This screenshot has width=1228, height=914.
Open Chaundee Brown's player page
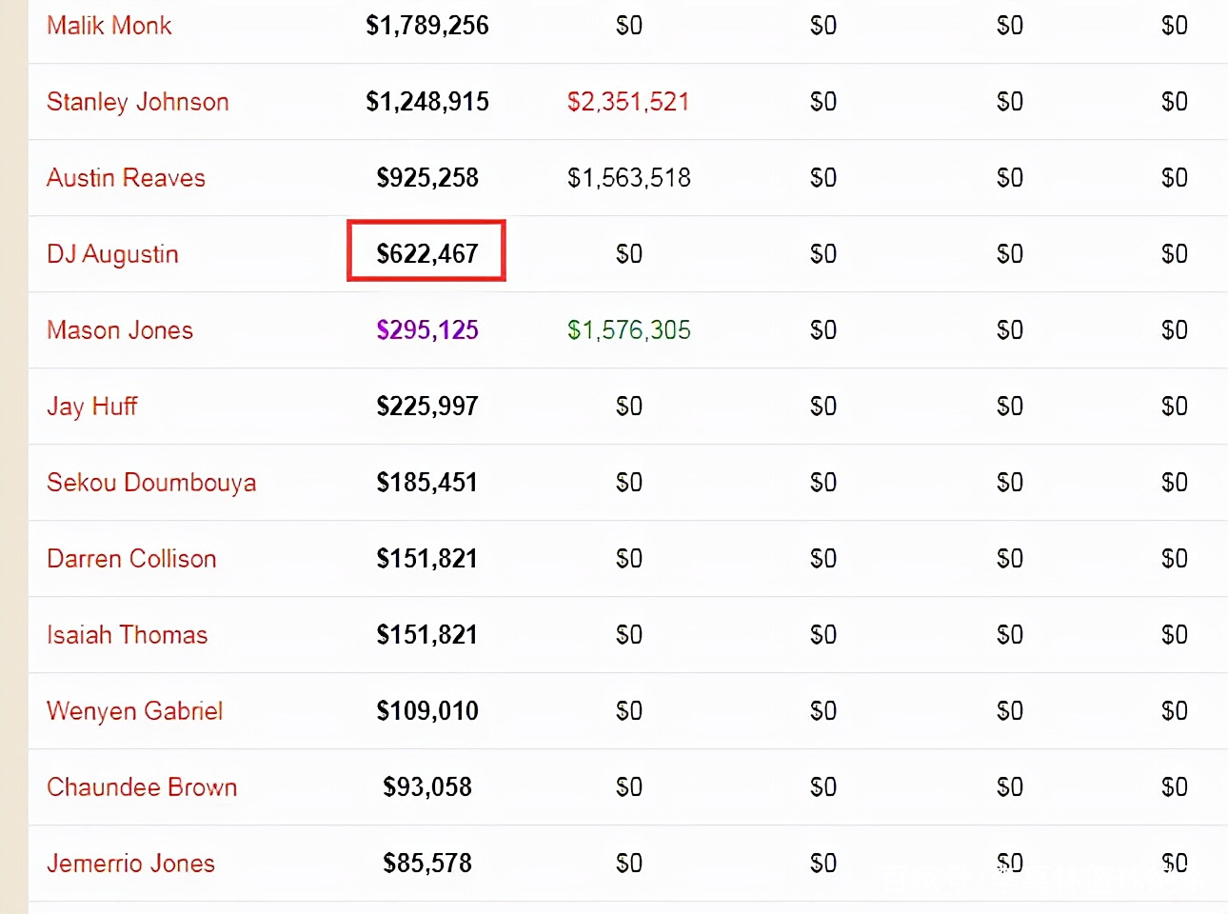[142, 787]
